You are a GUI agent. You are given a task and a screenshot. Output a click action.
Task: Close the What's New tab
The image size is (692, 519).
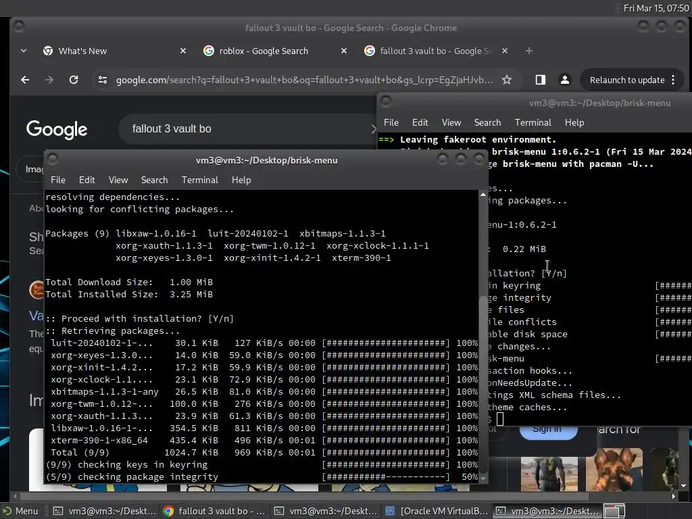[x=182, y=51]
